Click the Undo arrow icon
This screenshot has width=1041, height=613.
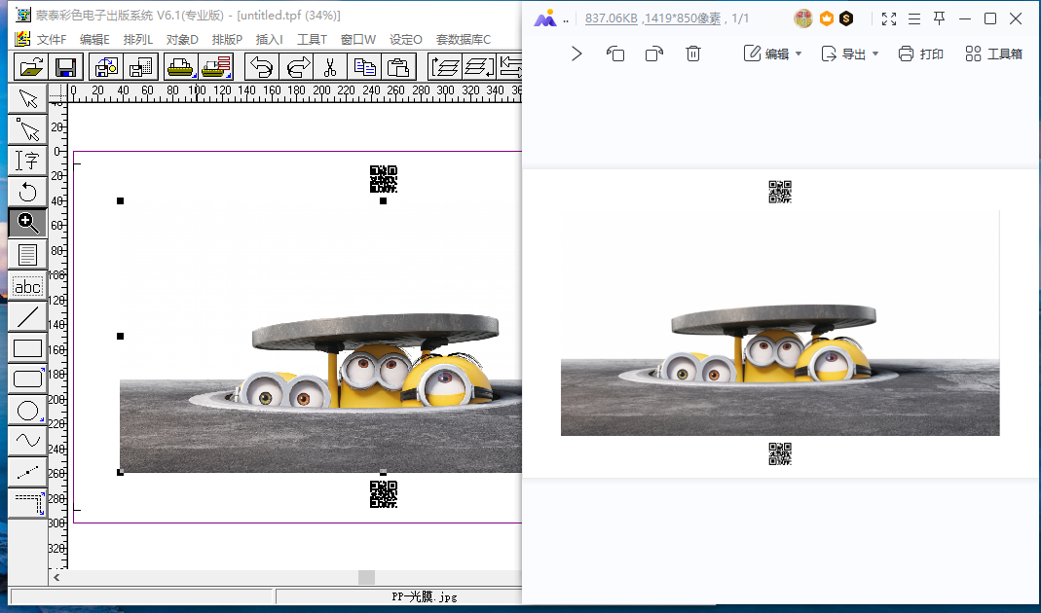coord(262,66)
